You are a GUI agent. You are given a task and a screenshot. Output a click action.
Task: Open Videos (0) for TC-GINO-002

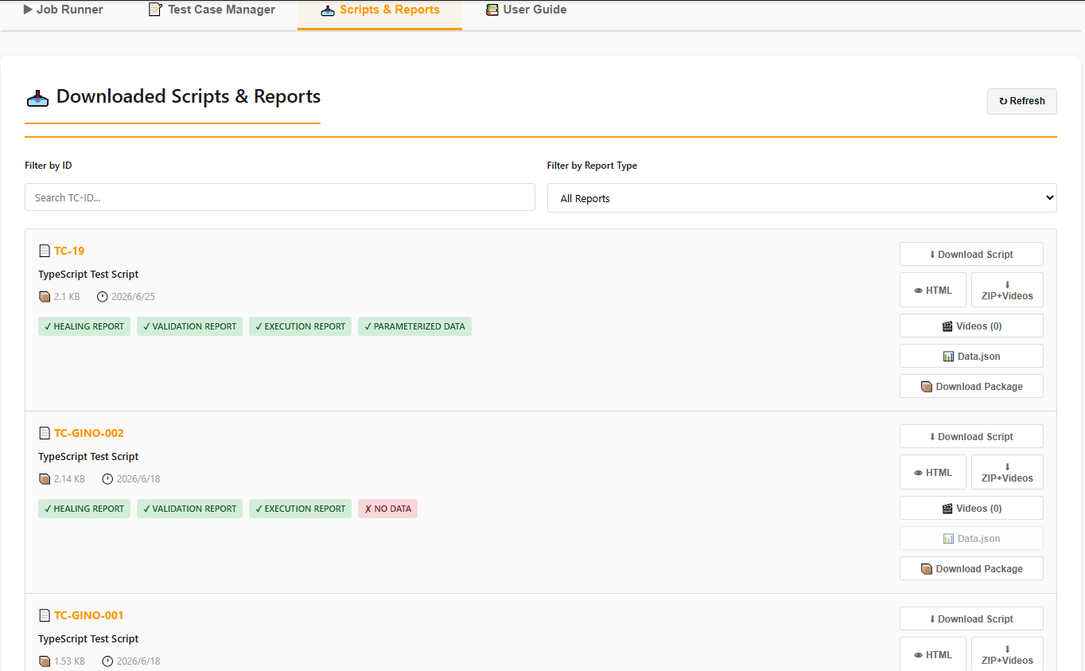click(971, 509)
